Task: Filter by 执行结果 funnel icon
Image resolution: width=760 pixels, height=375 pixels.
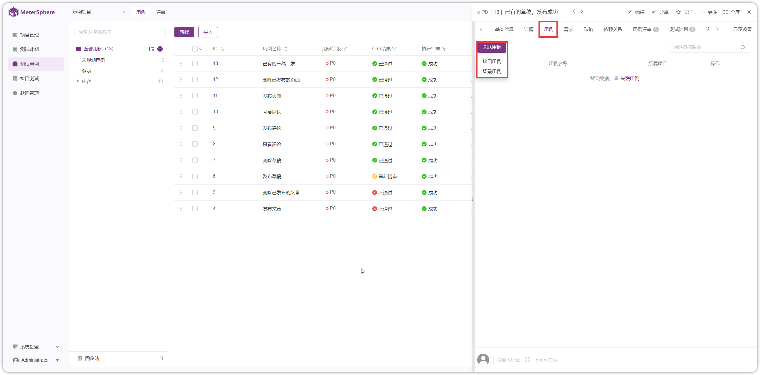Action: tap(444, 49)
